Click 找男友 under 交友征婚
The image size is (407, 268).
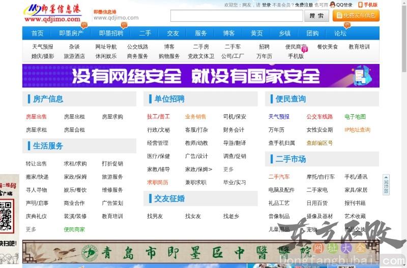[x=155, y=216]
